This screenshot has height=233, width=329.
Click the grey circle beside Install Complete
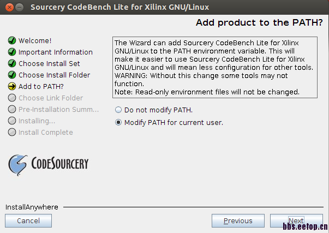(x=11, y=133)
